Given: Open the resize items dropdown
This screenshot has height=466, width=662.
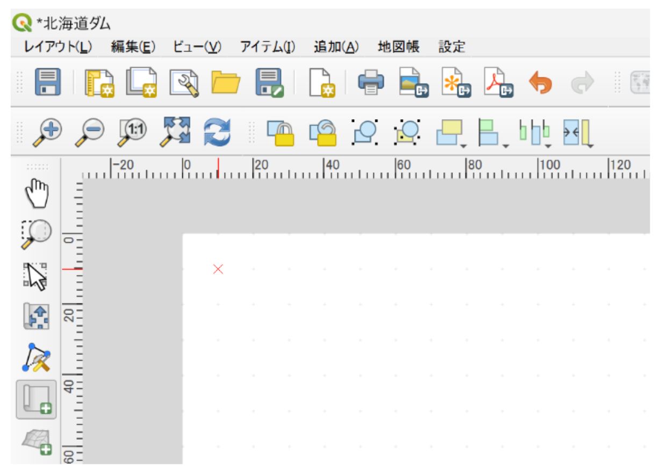Looking at the screenshot, I should (x=577, y=134).
